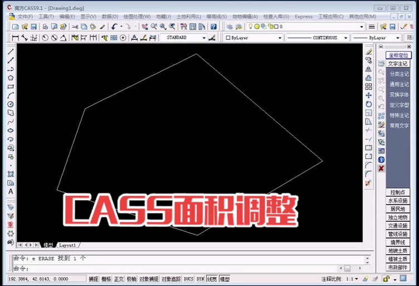This screenshot has width=419, height=286.
Task: Toggle 对象追踪 object tracking
Action: (171, 279)
